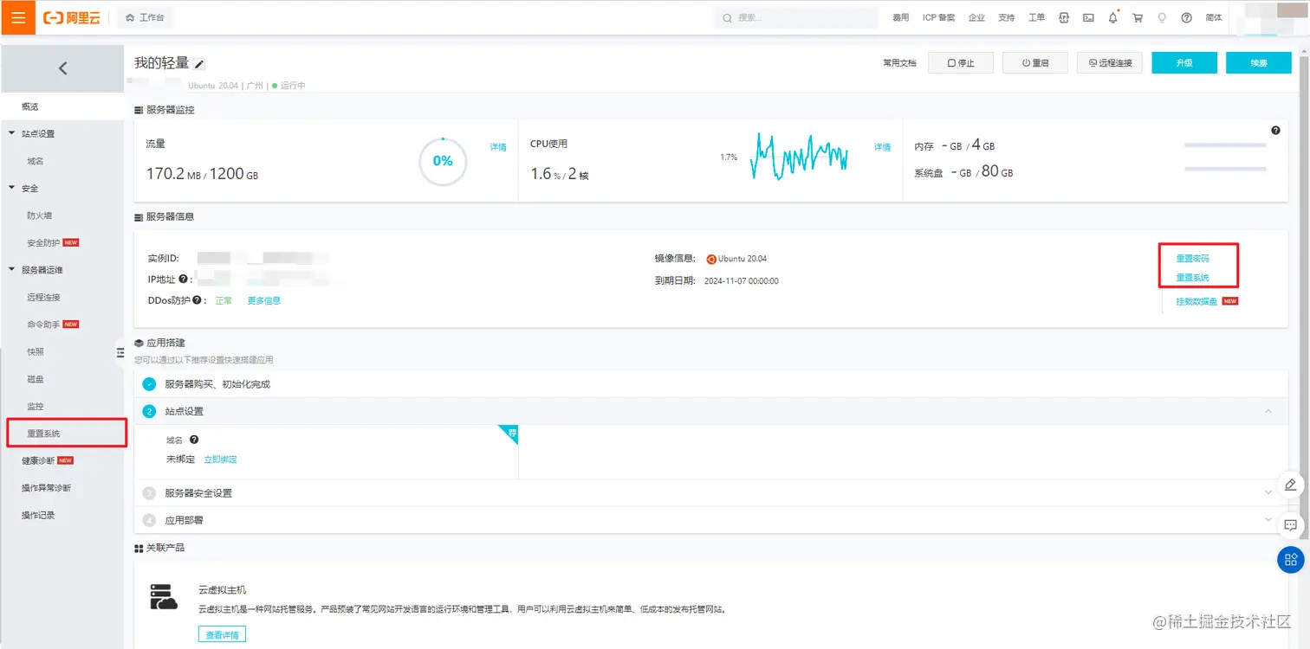The height and width of the screenshot is (649, 1310).
Task: Click 重置密码 link
Action: tap(1192, 258)
